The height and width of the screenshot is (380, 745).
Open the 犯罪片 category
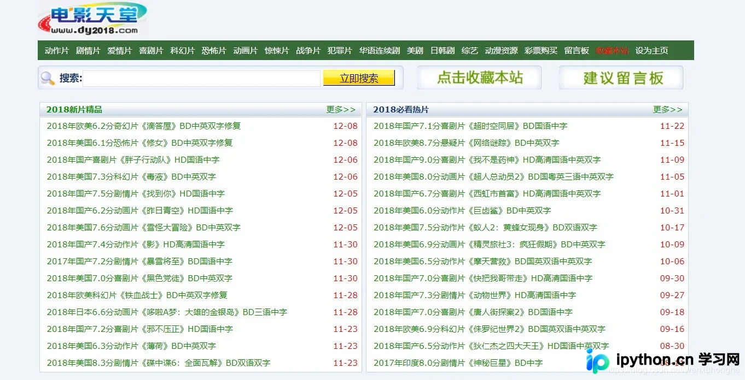tap(340, 51)
